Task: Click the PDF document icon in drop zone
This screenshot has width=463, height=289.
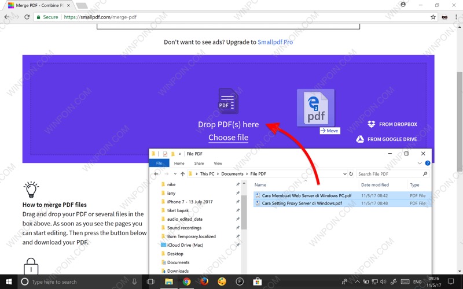Action: [x=228, y=101]
